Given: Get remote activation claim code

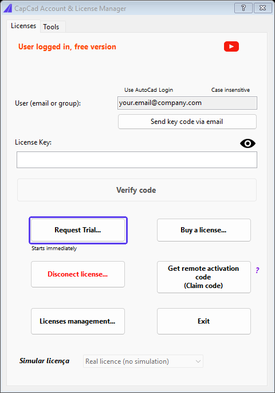Looking at the screenshot, I should 204,277.
